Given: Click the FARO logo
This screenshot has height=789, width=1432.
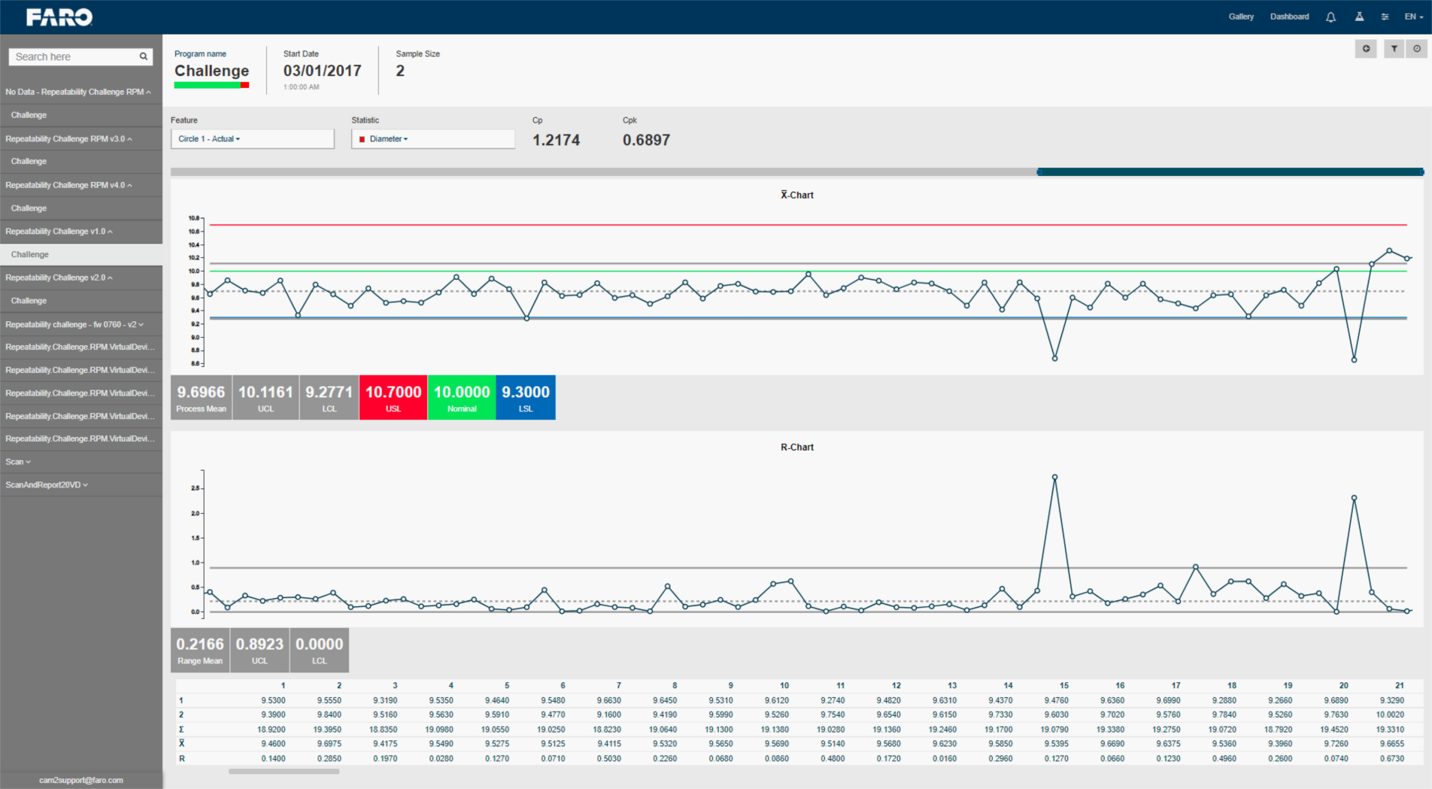Looking at the screenshot, I should pos(59,17).
